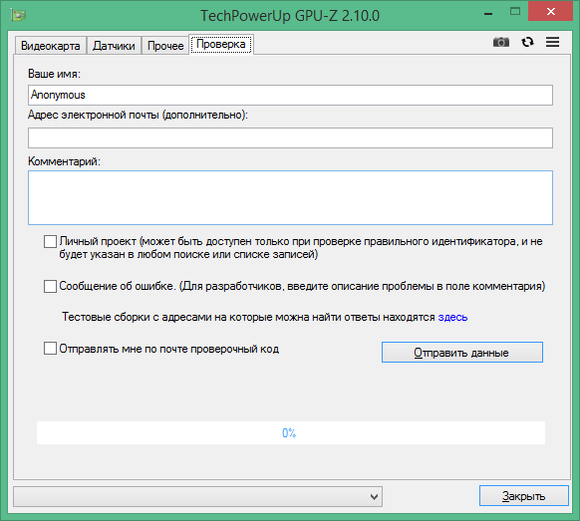580x521 pixels.
Task: Close the window with red X button
Action: coord(551,12)
